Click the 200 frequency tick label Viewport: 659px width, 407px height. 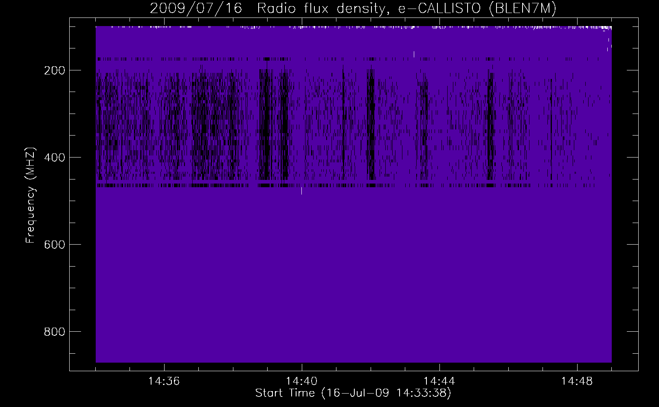click(x=55, y=70)
